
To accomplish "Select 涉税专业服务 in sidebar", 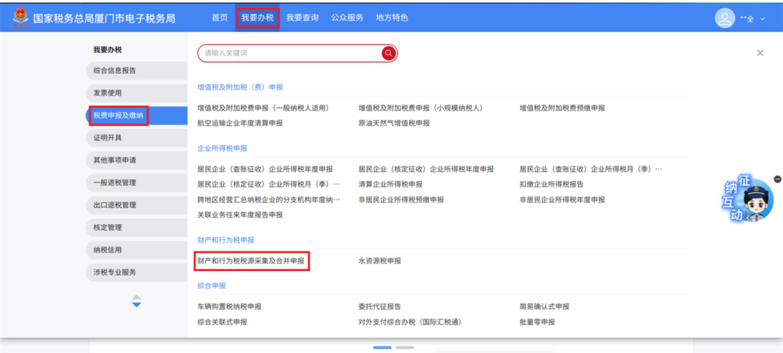I will pyautogui.click(x=137, y=273).
